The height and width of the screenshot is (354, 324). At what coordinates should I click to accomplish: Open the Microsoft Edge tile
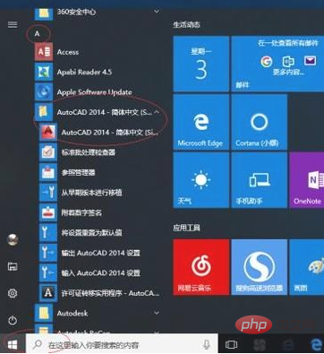tap(201, 122)
